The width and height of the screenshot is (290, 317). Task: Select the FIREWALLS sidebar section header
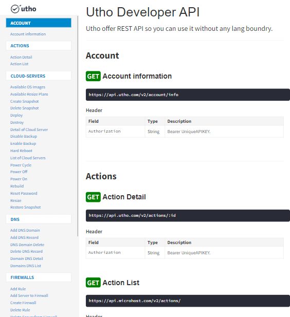(x=39, y=277)
